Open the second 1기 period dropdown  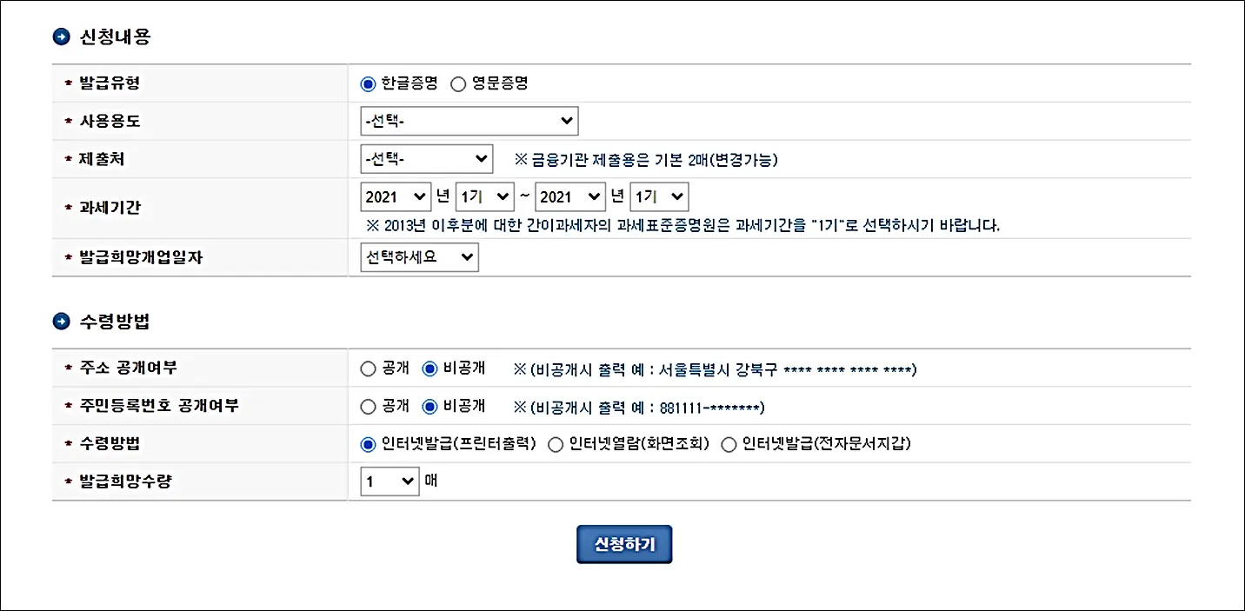click(659, 196)
